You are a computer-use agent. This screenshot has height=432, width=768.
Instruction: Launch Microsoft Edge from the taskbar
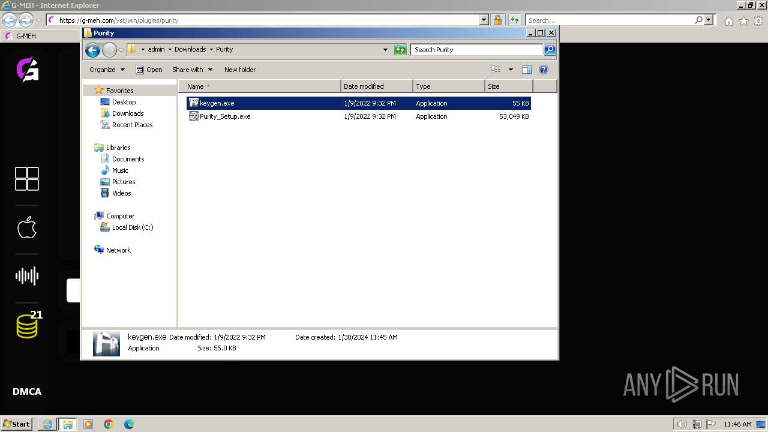click(129, 424)
